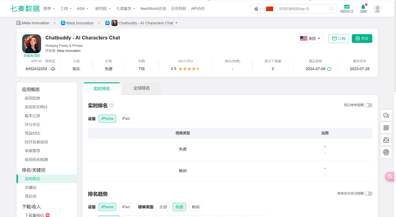Open 苹果推荐 in the sidebar
396x217 pixels.
click(x=32, y=151)
